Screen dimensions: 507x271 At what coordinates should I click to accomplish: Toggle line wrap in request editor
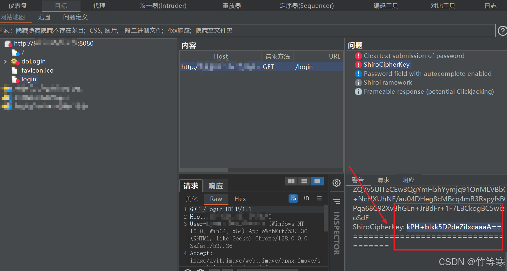tap(293, 198)
